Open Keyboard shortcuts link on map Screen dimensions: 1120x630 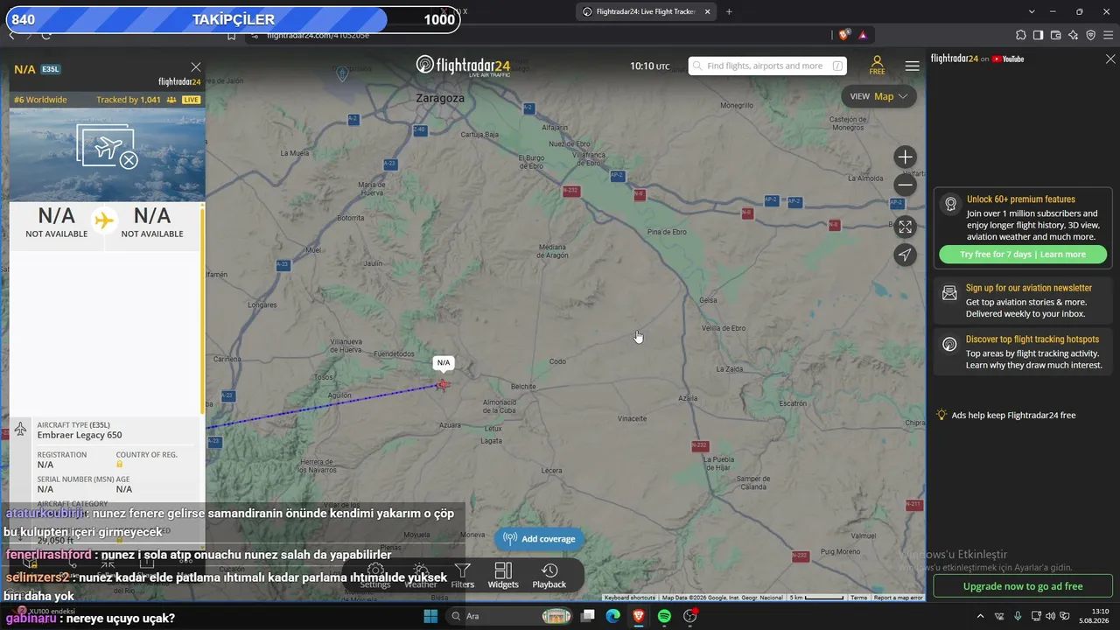tap(629, 598)
